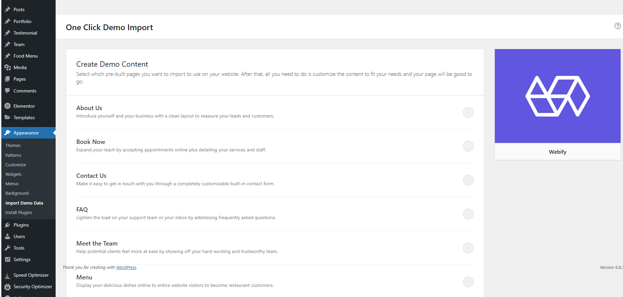Click the Settings sliders icon
Viewport: 623px width, 297px height.
coord(7,259)
